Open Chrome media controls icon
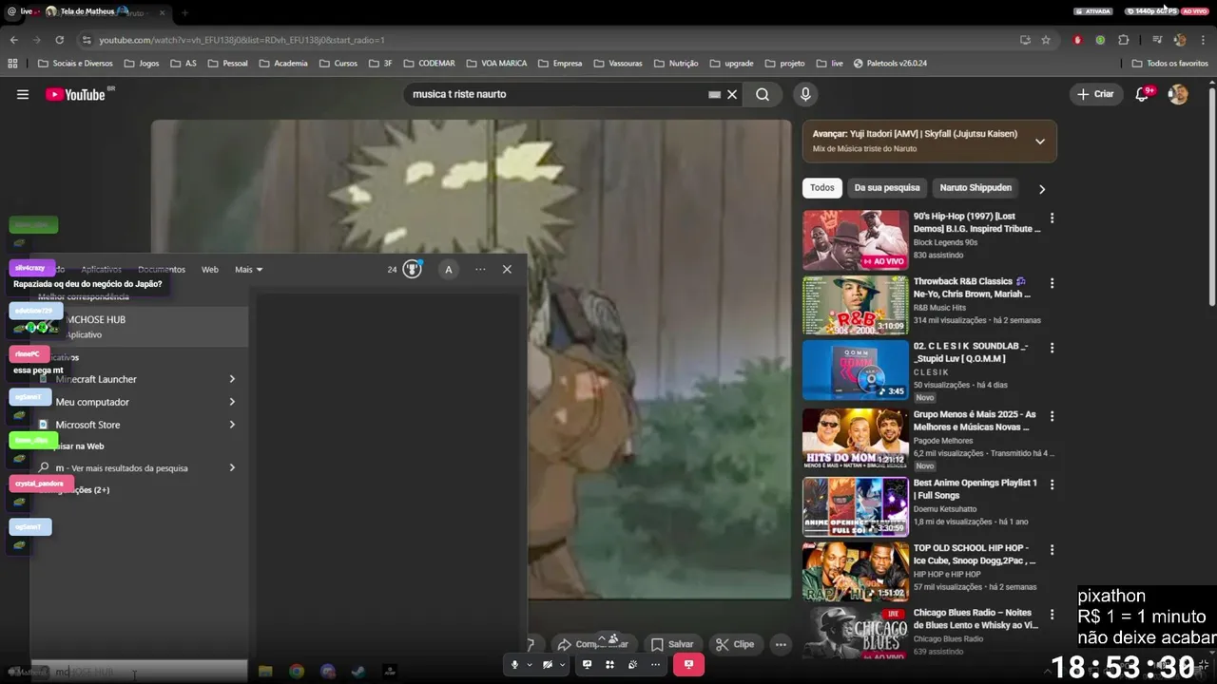This screenshot has width=1217, height=684. tap(1157, 40)
